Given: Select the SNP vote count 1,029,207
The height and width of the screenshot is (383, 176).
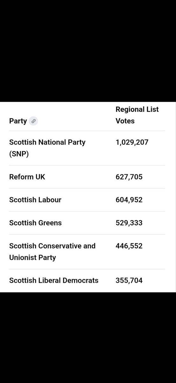Looking at the screenshot, I should click(132, 142).
